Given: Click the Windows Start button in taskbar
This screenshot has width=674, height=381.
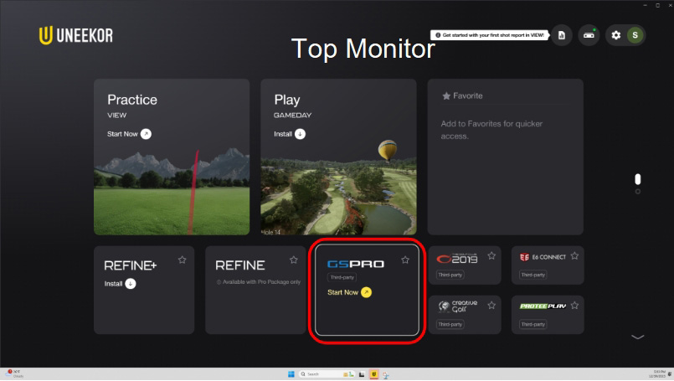Looking at the screenshot, I should click(x=291, y=373).
